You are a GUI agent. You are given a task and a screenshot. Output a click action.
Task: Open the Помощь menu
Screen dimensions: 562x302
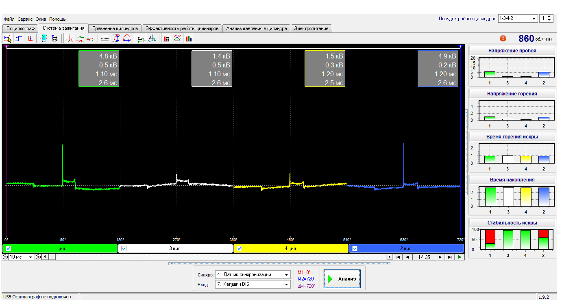pyautogui.click(x=57, y=19)
